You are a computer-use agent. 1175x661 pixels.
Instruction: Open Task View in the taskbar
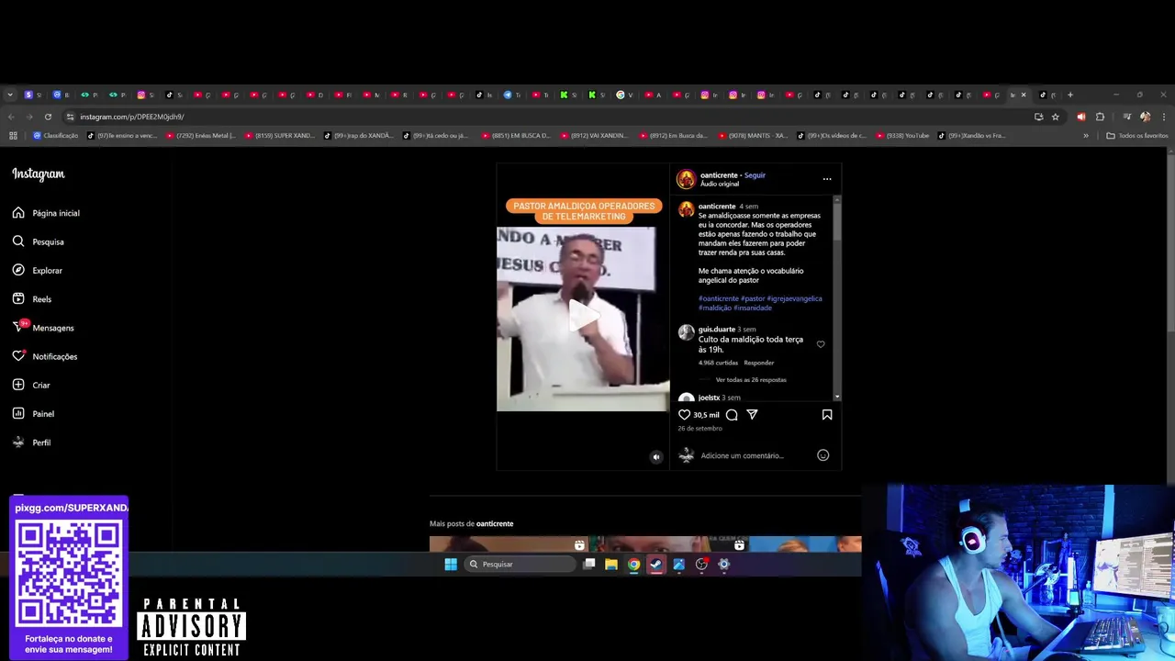pyautogui.click(x=589, y=565)
